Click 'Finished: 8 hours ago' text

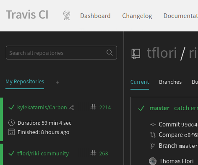coord(43,132)
